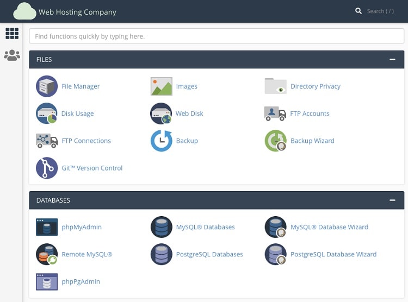Start the PostgreSQL Database Wizard link

(333, 254)
